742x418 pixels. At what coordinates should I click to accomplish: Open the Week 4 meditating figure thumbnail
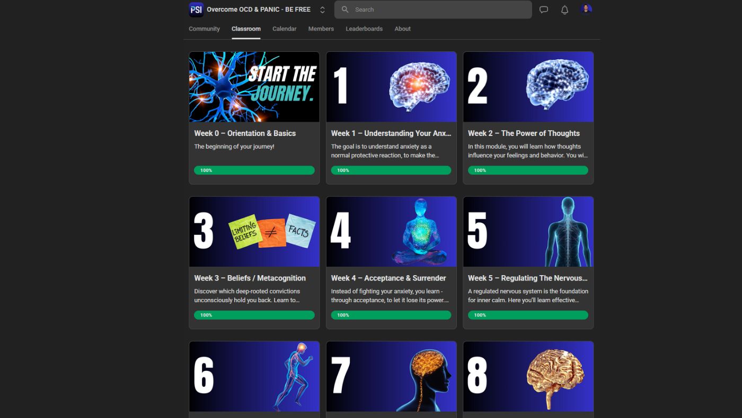click(x=391, y=232)
